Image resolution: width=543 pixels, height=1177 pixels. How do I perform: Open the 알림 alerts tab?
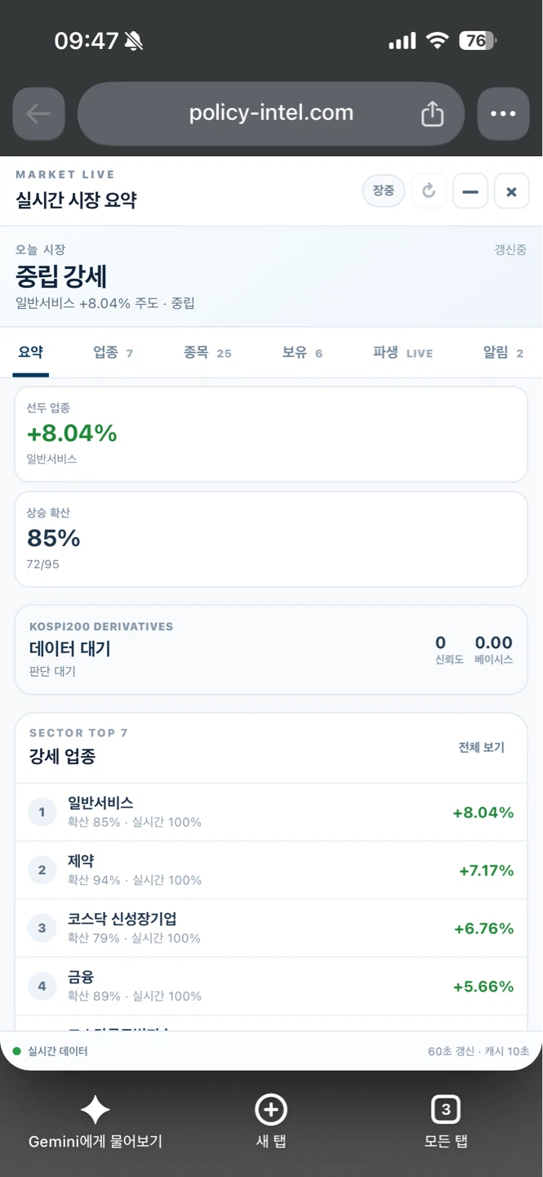503,352
